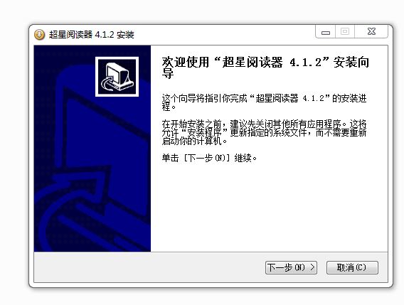404x305 pixels.
Task: Click the character 导 on heading's second line
Action: (168, 74)
